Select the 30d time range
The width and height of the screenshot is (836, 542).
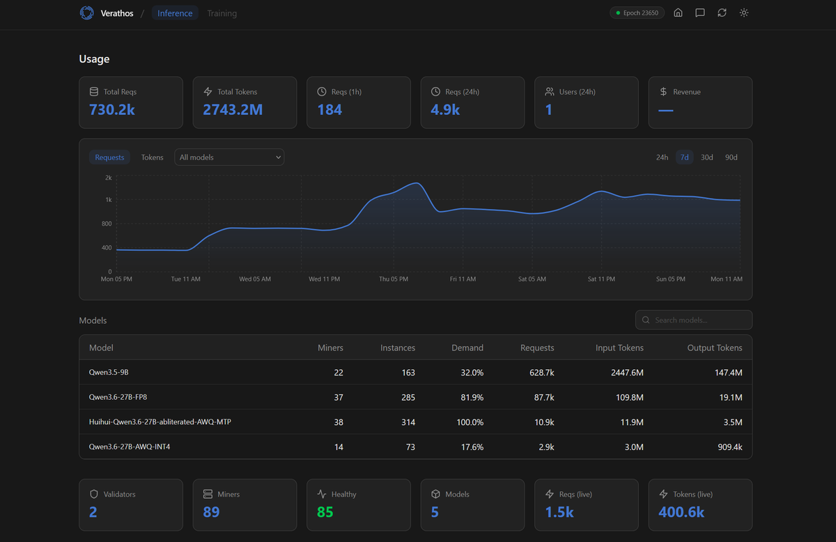706,157
